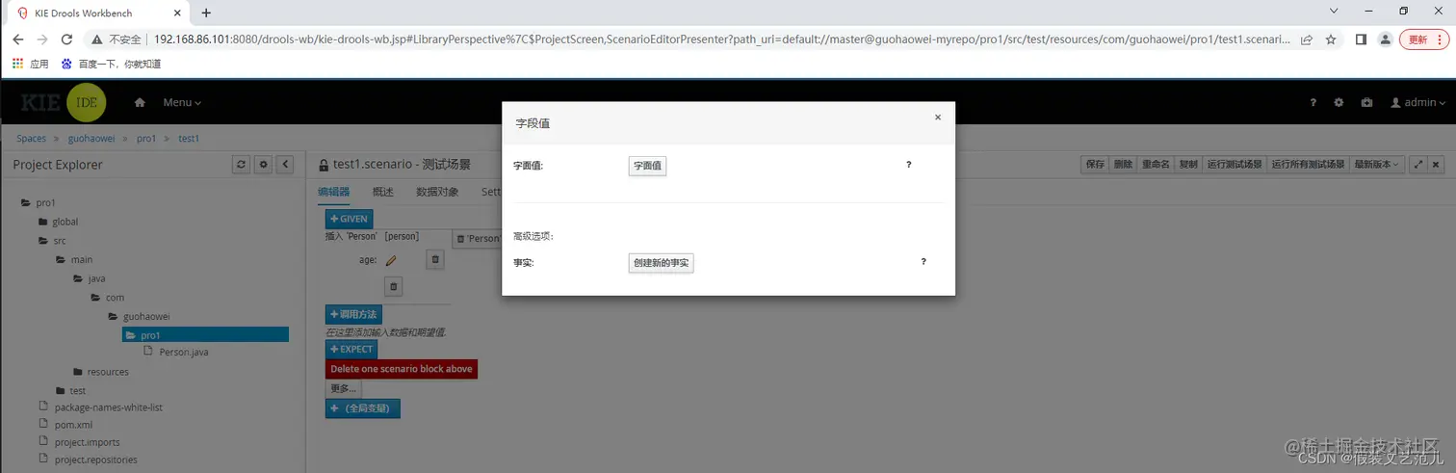The width and height of the screenshot is (1456, 473).
Task: Open the package-names-white-list file
Action: 101,407
